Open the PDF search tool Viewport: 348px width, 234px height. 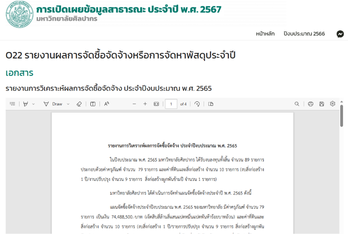coord(297,104)
